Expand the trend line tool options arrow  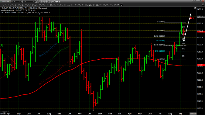click(x=3, y=5)
